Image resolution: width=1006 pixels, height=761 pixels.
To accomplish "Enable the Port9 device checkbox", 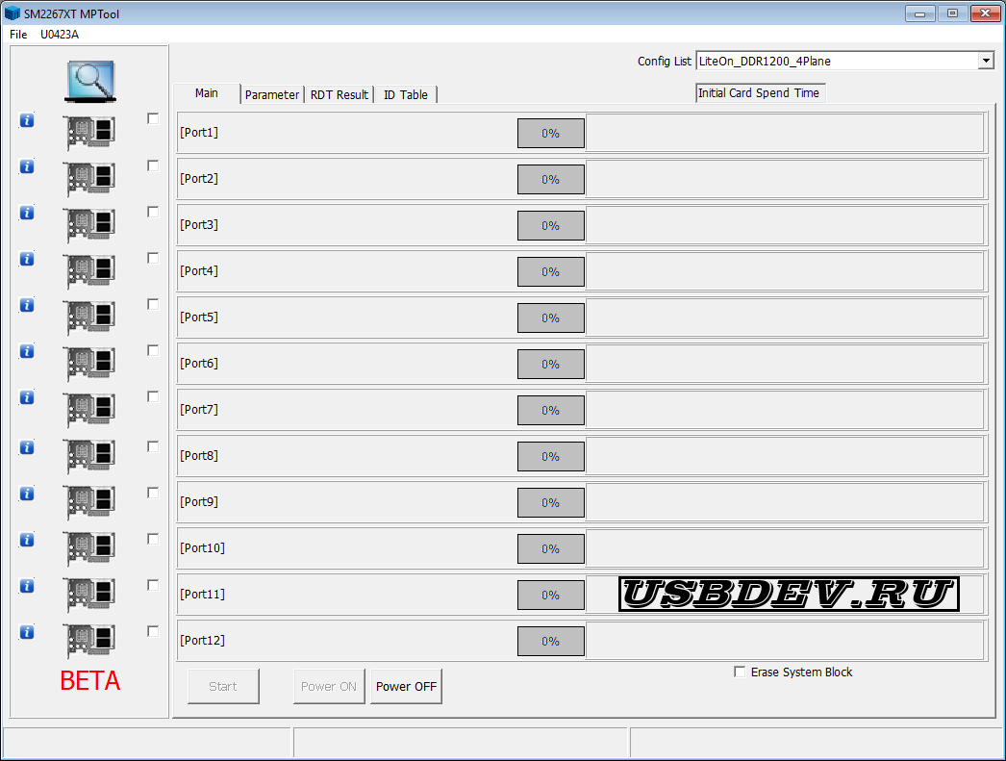I will (153, 493).
